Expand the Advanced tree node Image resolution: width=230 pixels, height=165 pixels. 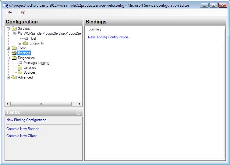8,77
